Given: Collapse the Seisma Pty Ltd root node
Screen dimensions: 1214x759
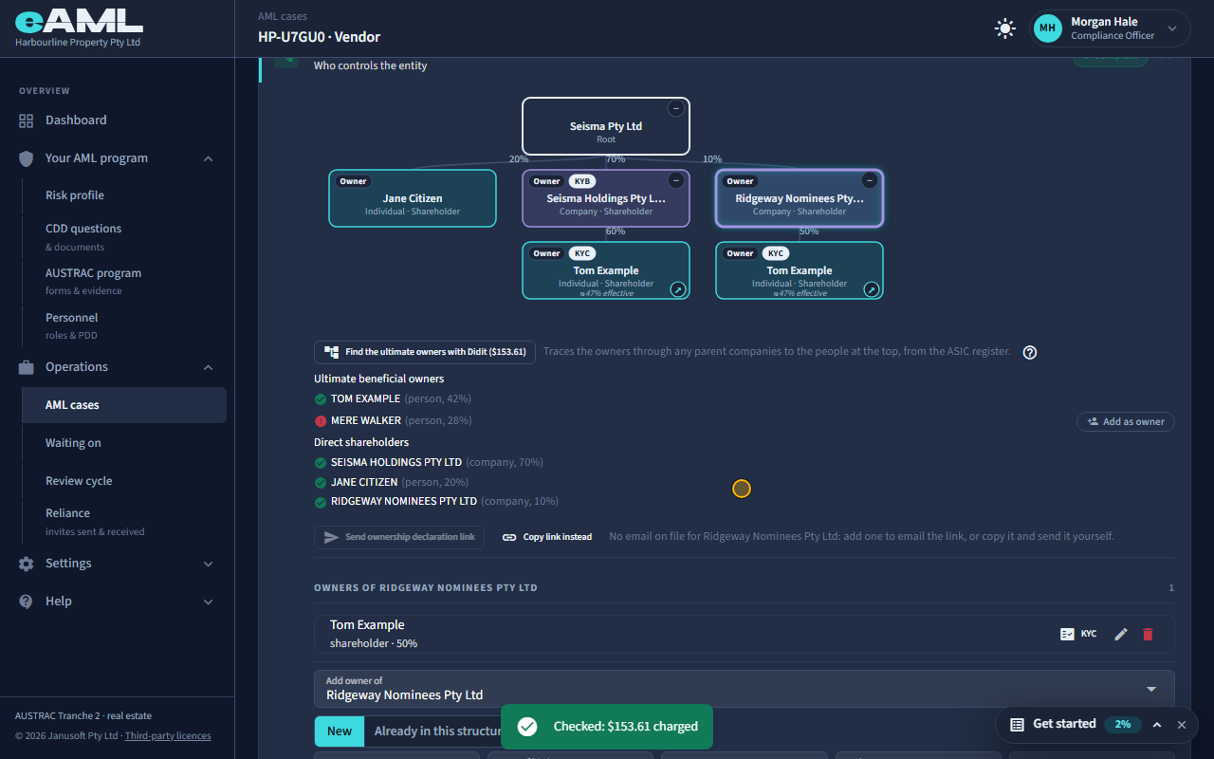Looking at the screenshot, I should pyautogui.click(x=675, y=109).
